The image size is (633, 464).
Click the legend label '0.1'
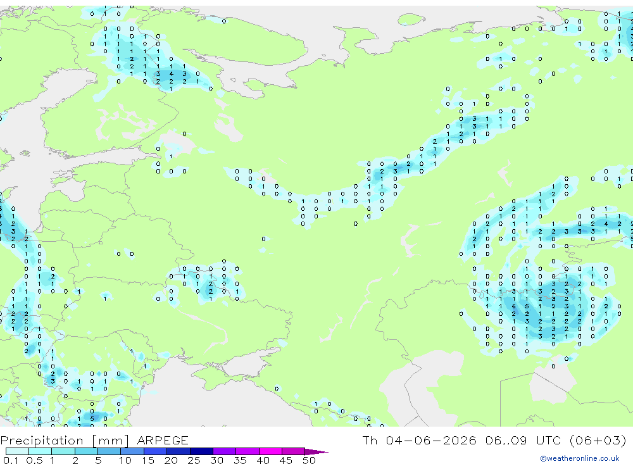pyautogui.click(x=11, y=460)
